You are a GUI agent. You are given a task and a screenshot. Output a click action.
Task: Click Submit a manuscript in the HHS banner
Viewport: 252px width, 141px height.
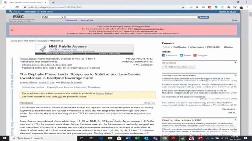tap(109, 54)
